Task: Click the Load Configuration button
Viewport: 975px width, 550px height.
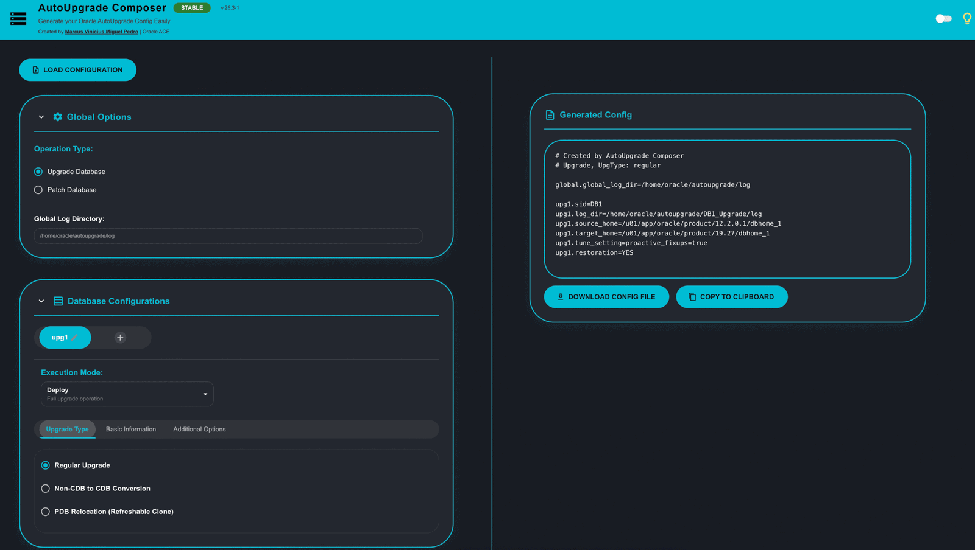Action: (77, 70)
